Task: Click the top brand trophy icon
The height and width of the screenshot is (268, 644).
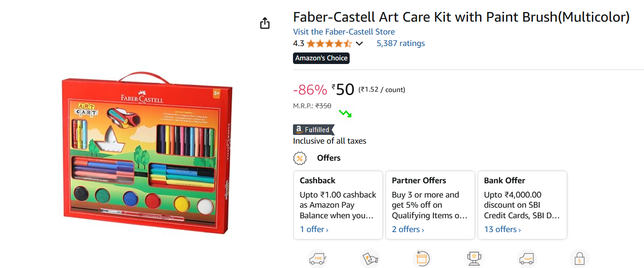Action: [x=474, y=258]
